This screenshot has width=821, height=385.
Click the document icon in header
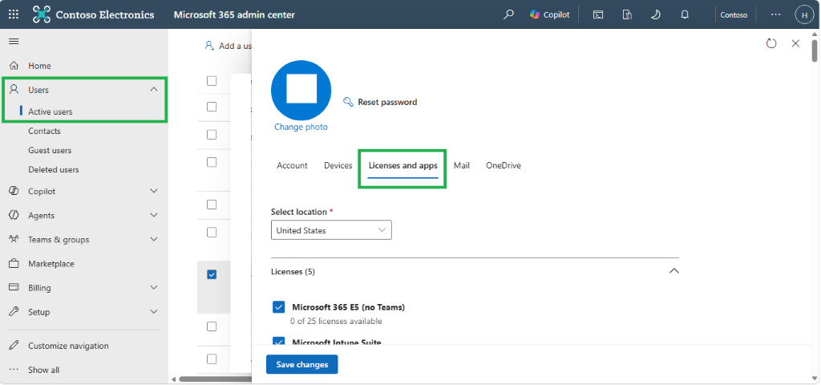[x=627, y=14]
